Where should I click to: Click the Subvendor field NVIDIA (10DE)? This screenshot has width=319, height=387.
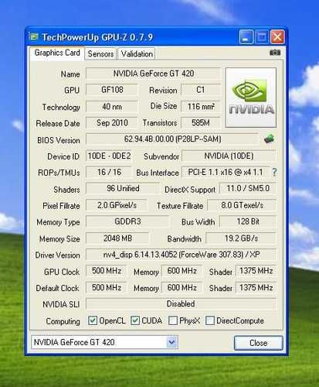pyautogui.click(x=229, y=156)
